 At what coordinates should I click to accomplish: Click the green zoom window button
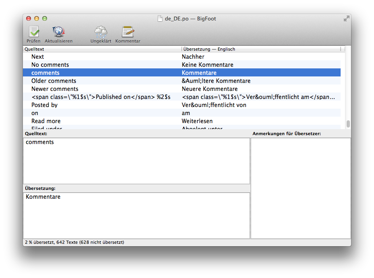pyautogui.click(x=45, y=19)
